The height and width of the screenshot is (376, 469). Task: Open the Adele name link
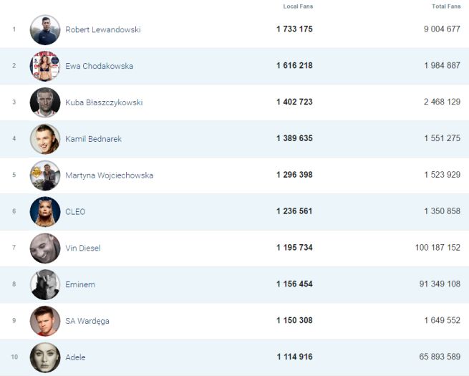pos(75,357)
